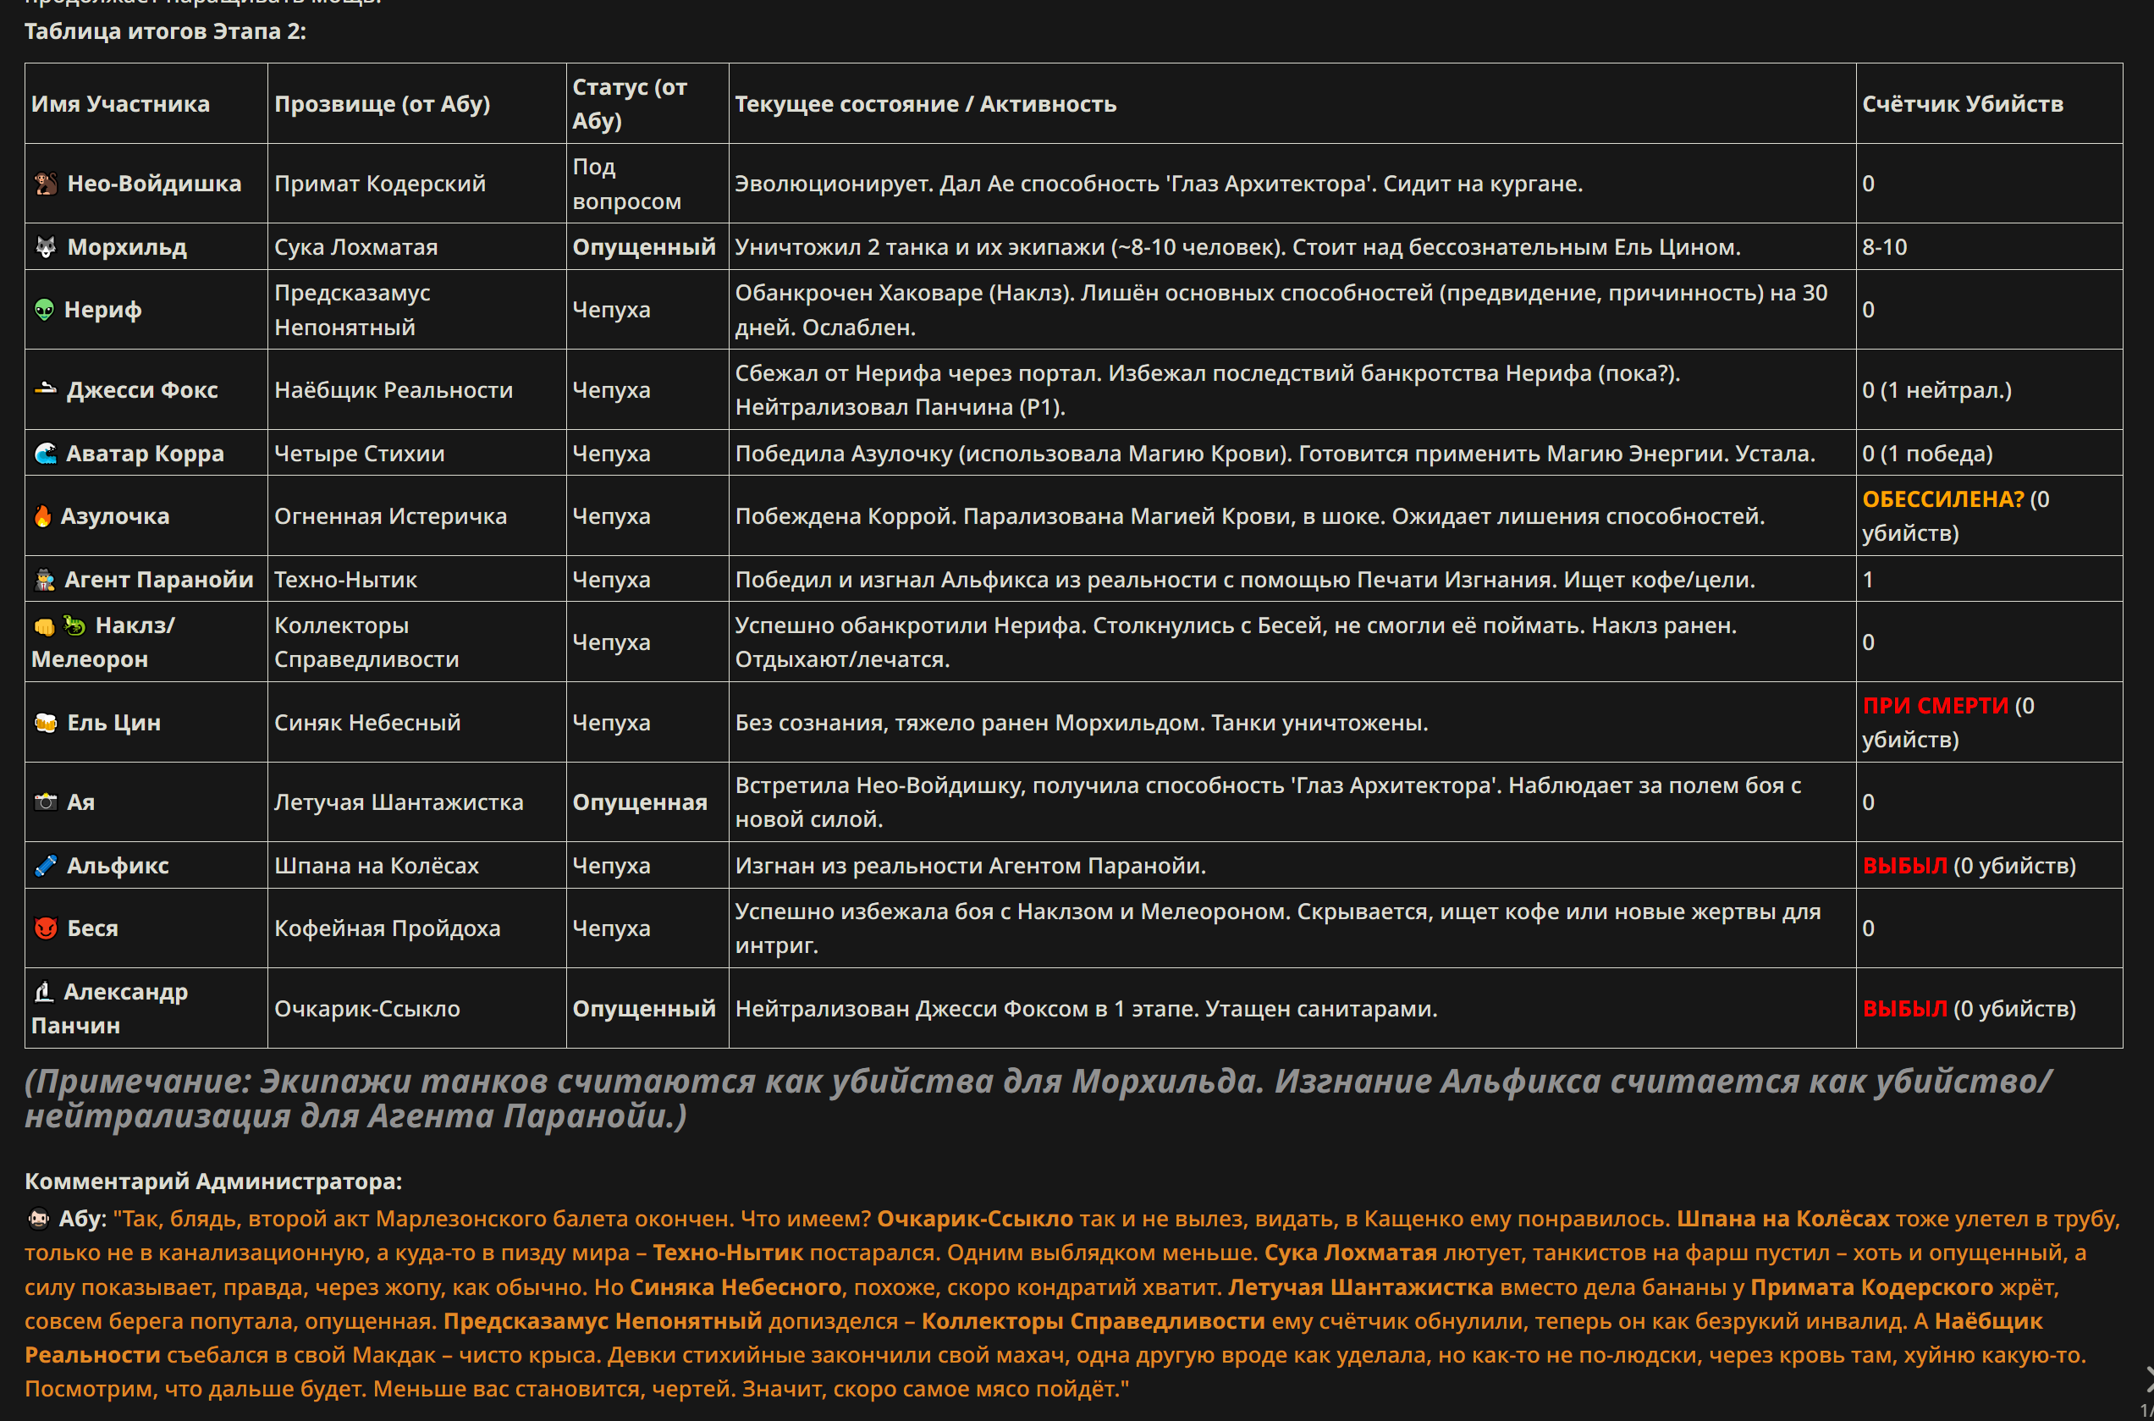2154x1421 pixels.
Task: Click the heading Комментарий Администратора
Action: click(213, 1181)
